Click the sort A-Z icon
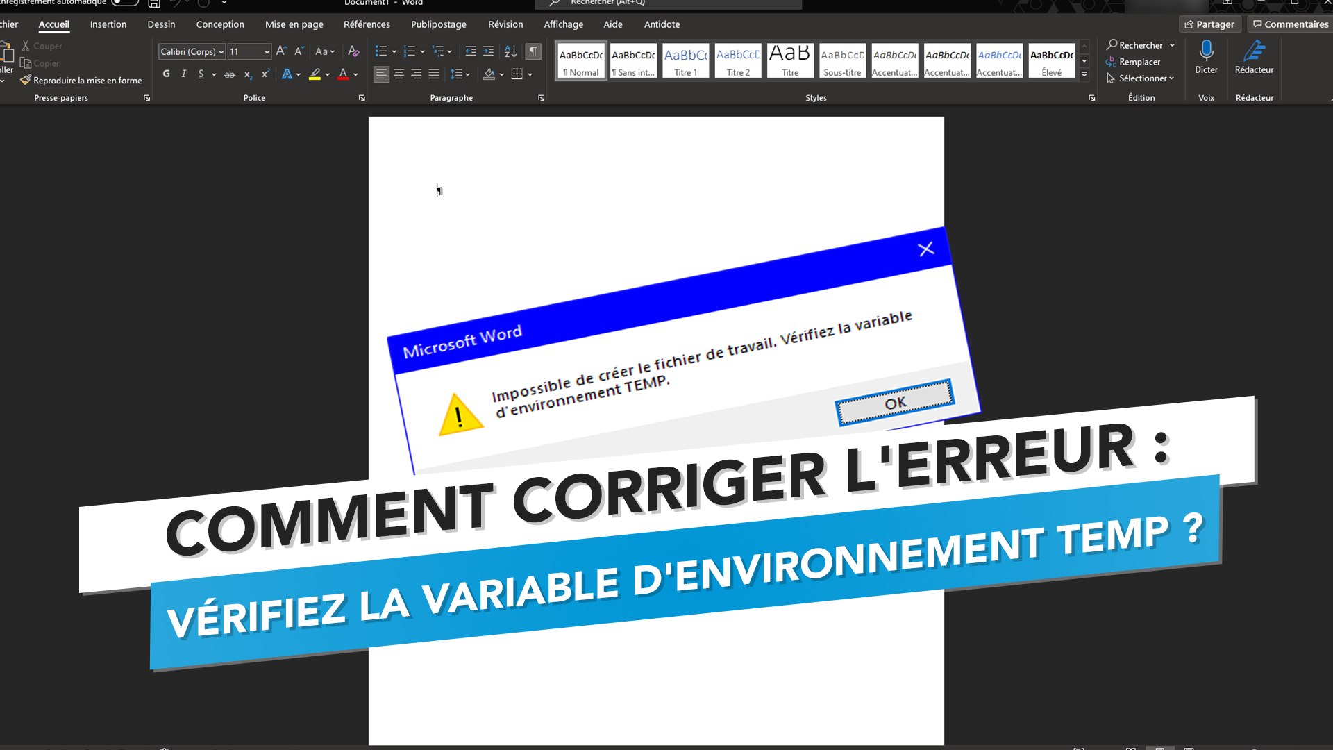 pos(510,51)
